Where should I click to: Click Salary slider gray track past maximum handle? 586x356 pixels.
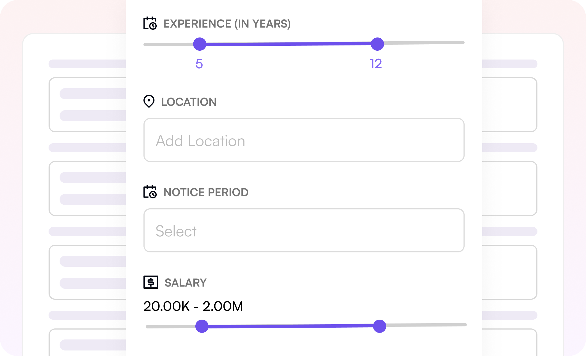point(426,325)
